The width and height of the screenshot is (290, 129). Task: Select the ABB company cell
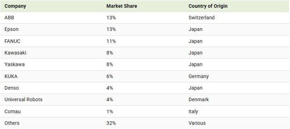pyautogui.click(x=9, y=18)
